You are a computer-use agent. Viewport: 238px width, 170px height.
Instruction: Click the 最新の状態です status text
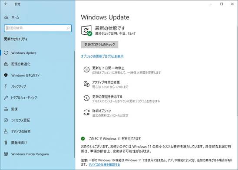[110, 28]
